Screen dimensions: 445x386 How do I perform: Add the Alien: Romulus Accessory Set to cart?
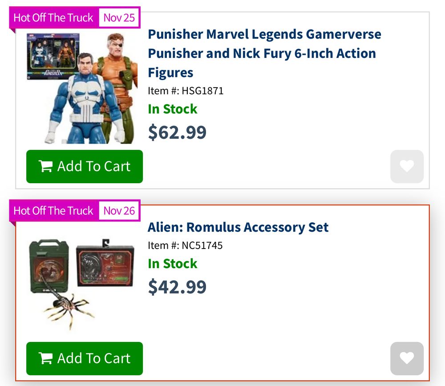click(x=85, y=358)
